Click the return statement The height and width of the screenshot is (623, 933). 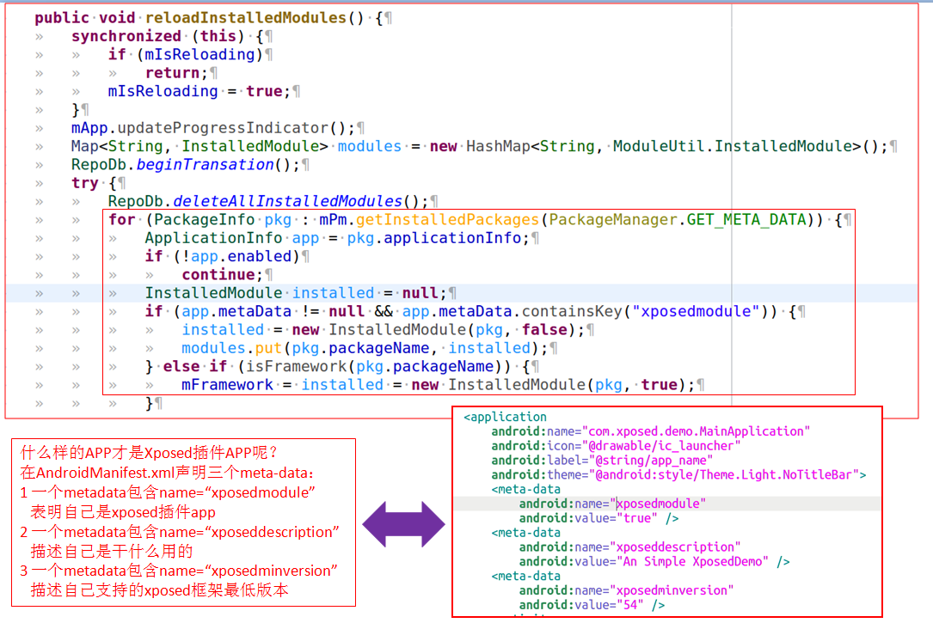(176, 73)
